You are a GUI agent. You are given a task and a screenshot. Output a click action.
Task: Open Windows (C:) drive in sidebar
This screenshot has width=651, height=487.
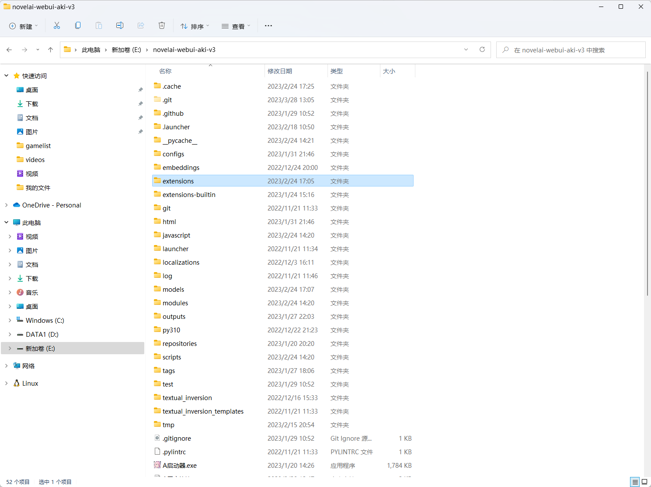click(x=45, y=321)
